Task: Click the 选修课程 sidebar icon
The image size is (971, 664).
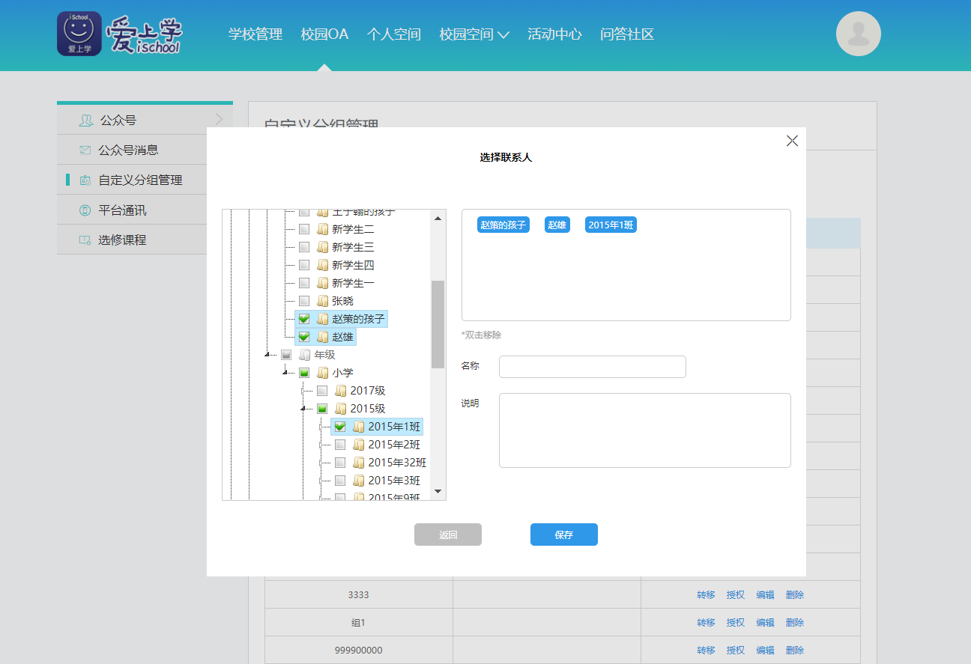Action: [85, 240]
